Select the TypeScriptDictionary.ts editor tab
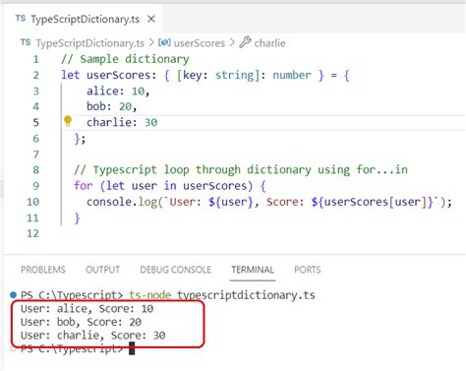The height and width of the screenshot is (371, 466). point(84,19)
